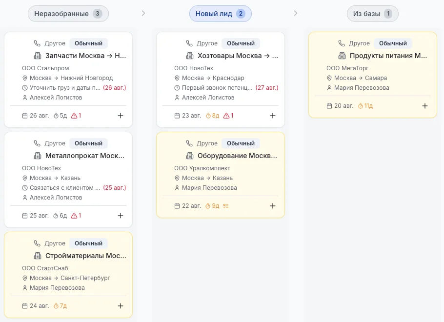Click building icon next to Запчасти Москва
The height and width of the screenshot is (322, 444).
coord(38,56)
